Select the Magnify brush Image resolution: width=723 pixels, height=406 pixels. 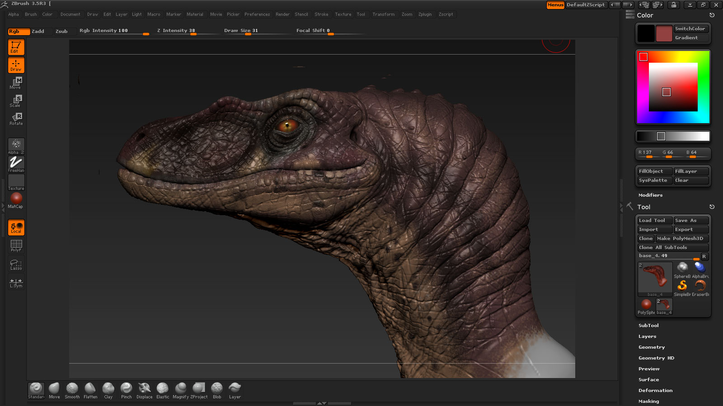181,388
